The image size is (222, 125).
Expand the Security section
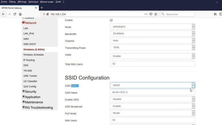coord(24,91)
